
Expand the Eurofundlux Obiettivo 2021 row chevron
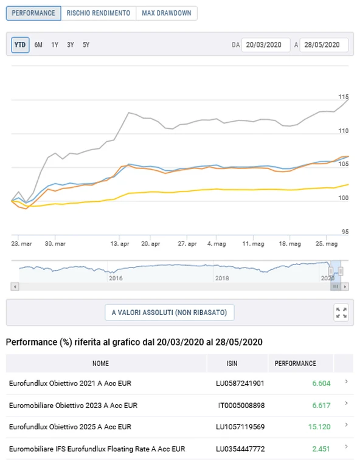point(346,382)
